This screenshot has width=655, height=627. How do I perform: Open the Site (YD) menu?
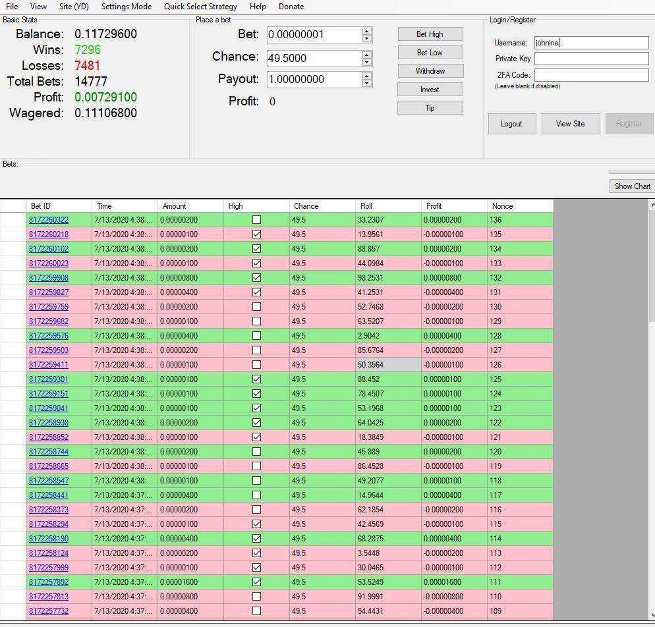click(x=74, y=7)
